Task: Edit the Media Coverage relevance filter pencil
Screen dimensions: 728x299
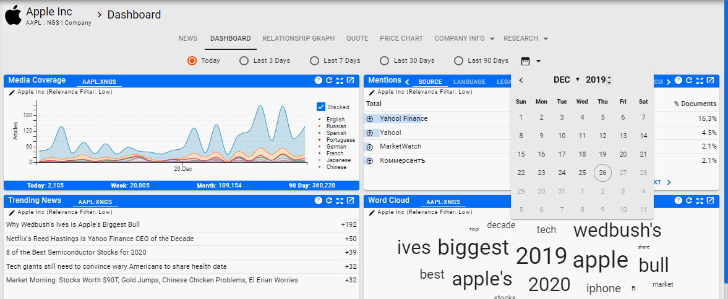Action: [12, 92]
